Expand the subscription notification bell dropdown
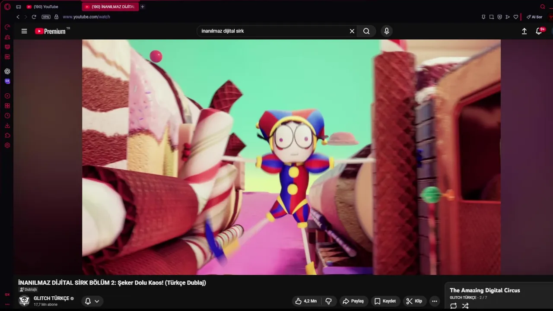 click(x=92, y=301)
